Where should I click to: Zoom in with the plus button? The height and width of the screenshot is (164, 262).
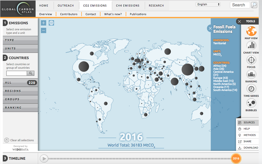(44, 23)
